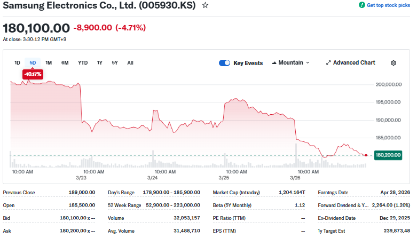Click the 3/26 date label on chart axis
The width and height of the screenshot is (417, 238).
tap(295, 178)
